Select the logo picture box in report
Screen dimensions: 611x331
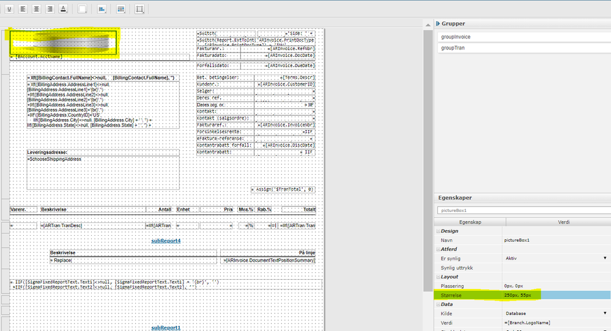tap(63, 43)
